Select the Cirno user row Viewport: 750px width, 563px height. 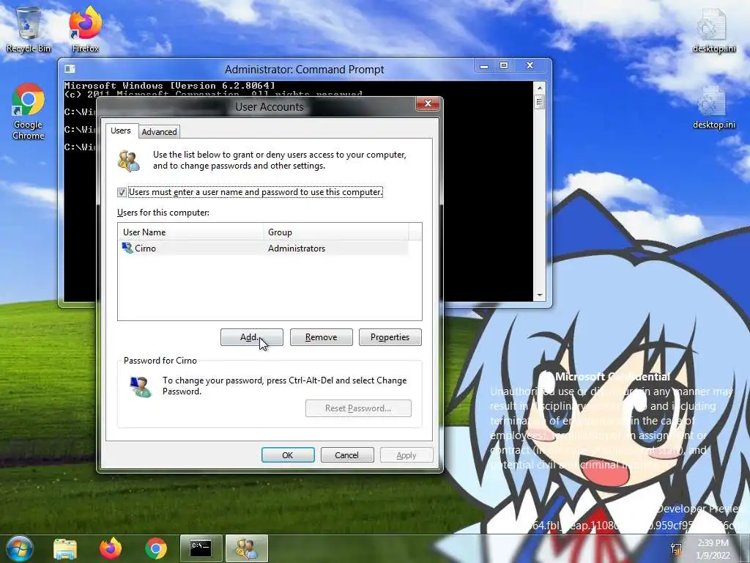263,248
